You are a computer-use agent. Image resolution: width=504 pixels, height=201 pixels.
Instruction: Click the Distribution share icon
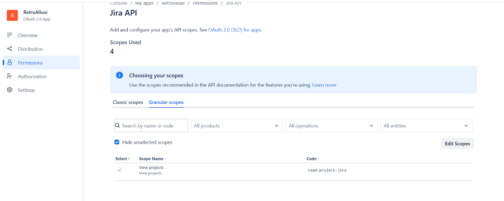(x=10, y=49)
